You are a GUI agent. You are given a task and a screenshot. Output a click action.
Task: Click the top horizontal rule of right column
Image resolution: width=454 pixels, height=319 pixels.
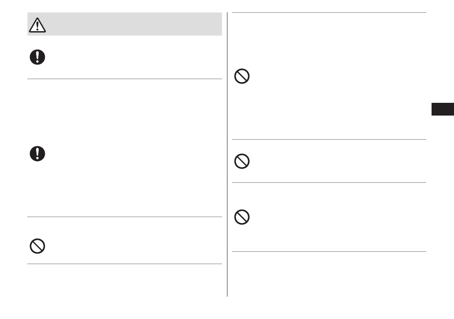coord(329,13)
